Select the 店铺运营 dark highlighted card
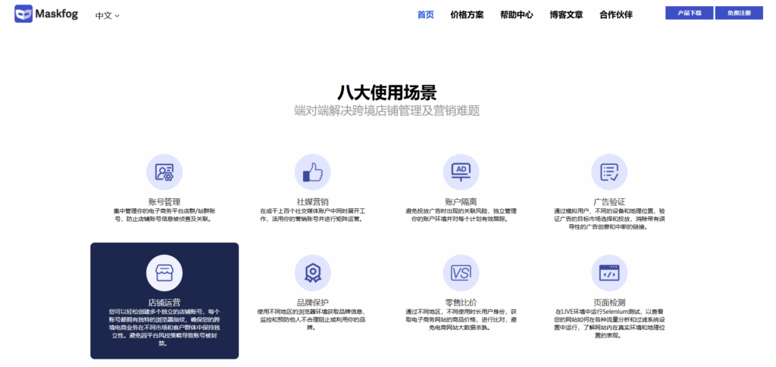The height and width of the screenshot is (367, 776). [x=164, y=301]
